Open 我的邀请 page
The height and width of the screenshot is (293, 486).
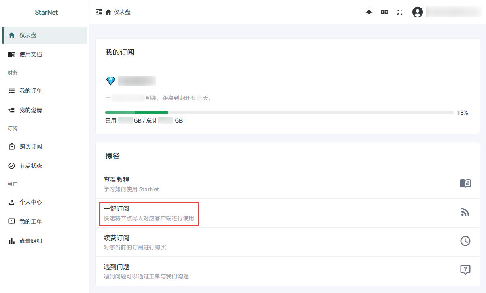coord(31,110)
